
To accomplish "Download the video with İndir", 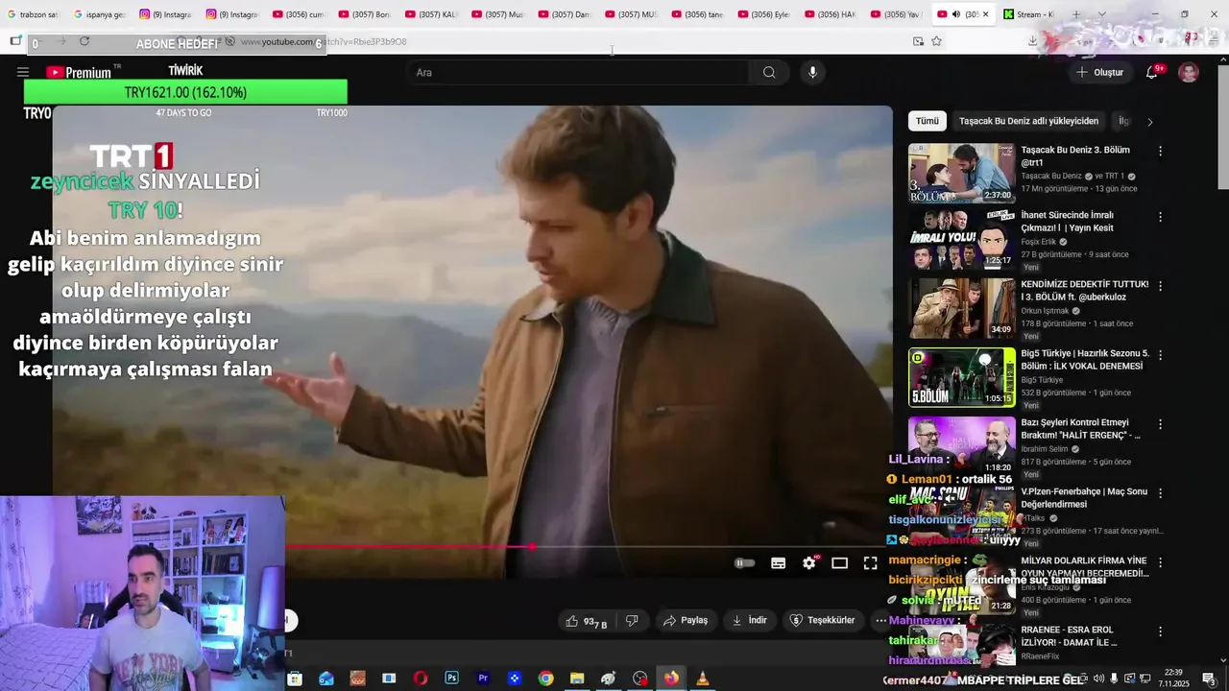I will click(750, 621).
